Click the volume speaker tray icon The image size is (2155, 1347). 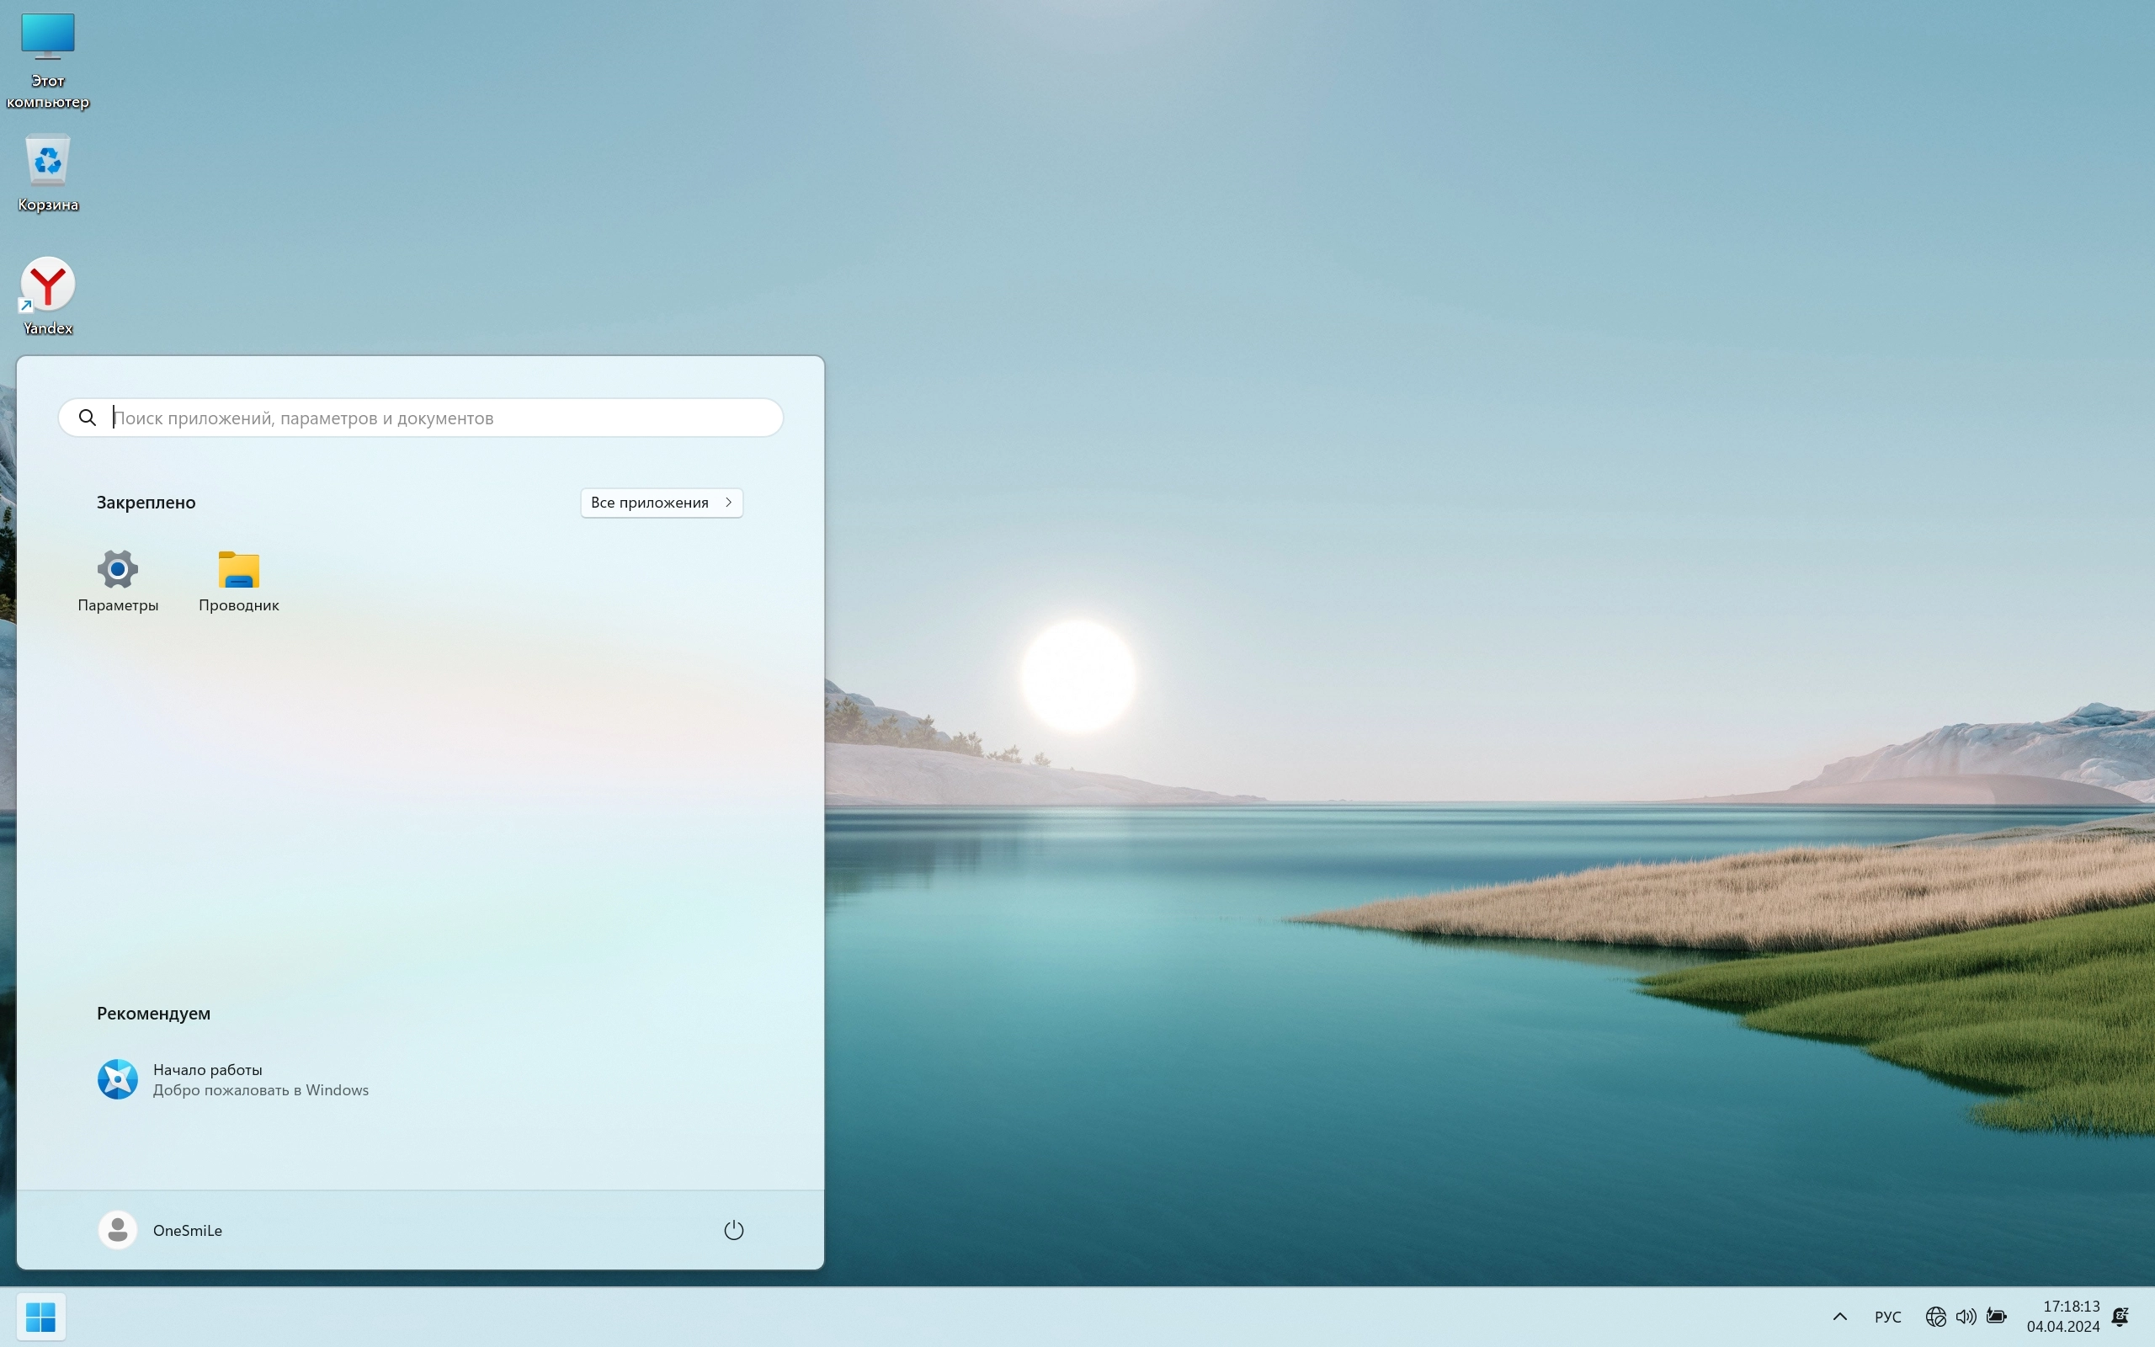pyautogui.click(x=1966, y=1316)
